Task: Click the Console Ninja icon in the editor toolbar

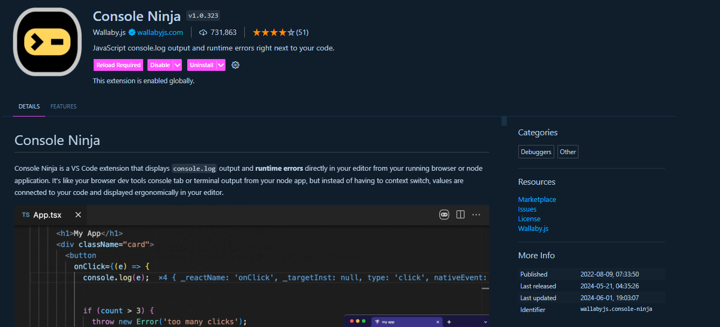Action: pos(444,214)
